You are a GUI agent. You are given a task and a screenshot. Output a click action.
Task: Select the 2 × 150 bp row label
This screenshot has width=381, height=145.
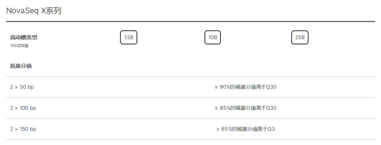(23, 129)
